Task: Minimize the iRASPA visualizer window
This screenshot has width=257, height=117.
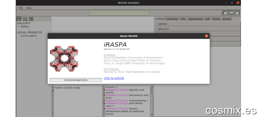Action: (226, 3)
